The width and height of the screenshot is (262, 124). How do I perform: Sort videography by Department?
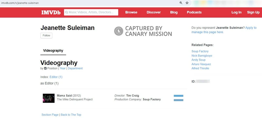tap(75, 68)
